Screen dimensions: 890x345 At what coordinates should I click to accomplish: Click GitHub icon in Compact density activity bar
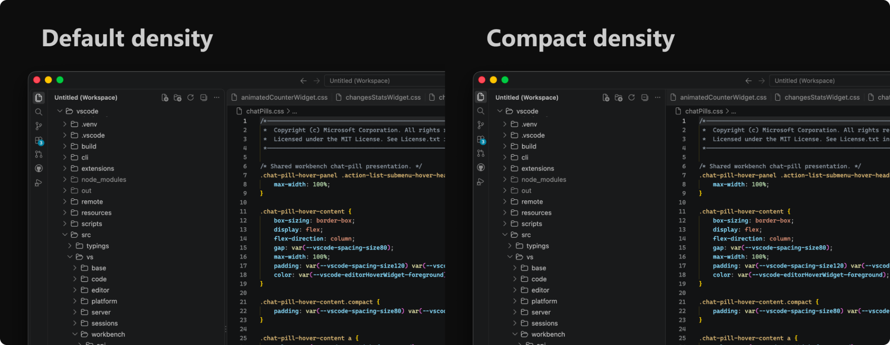tap(481, 168)
